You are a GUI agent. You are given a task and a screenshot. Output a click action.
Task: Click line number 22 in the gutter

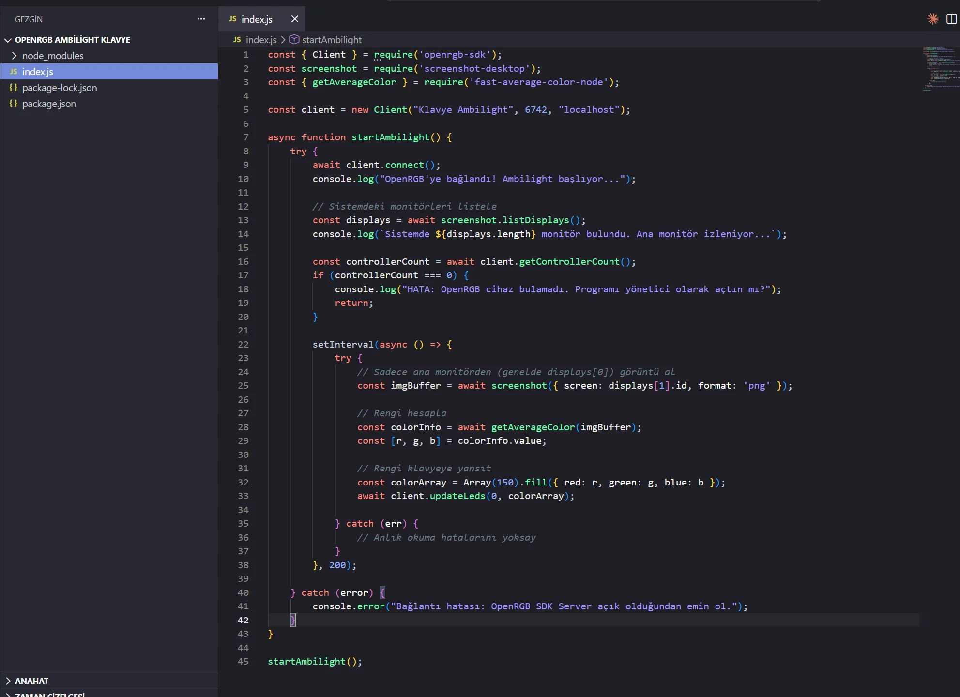click(x=243, y=344)
